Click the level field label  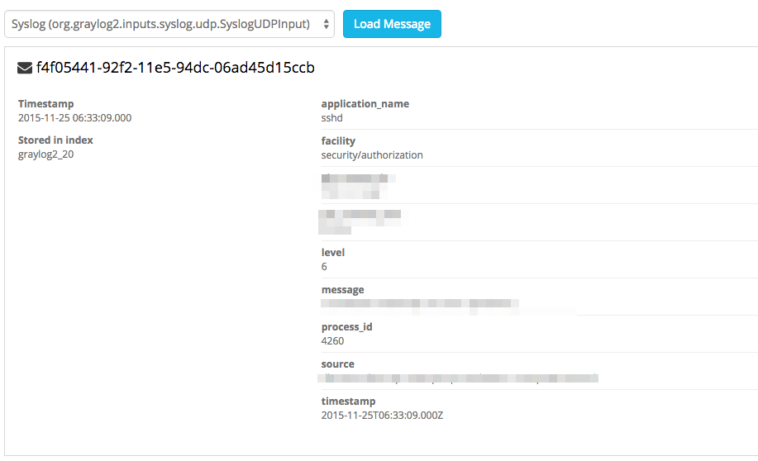pyautogui.click(x=333, y=253)
